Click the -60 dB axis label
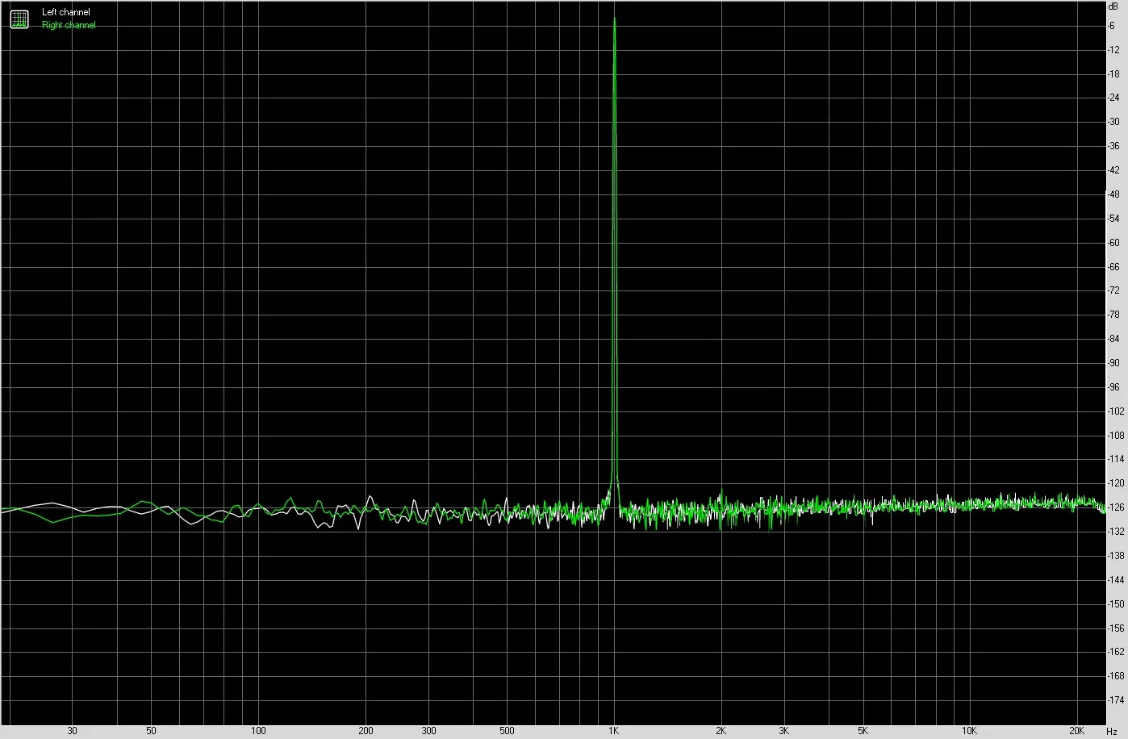 coord(1114,242)
